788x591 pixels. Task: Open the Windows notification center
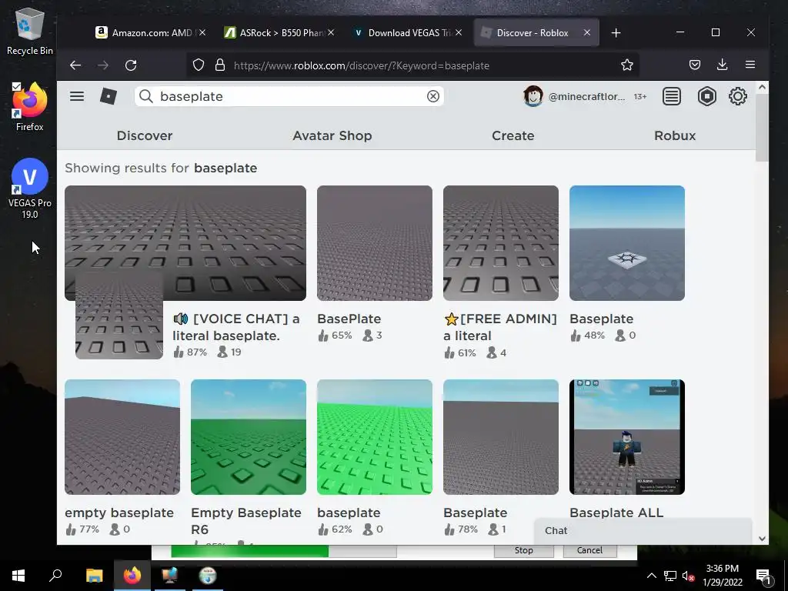point(763,576)
